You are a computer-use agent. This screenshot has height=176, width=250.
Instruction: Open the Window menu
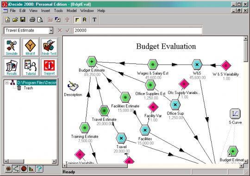point(87,11)
